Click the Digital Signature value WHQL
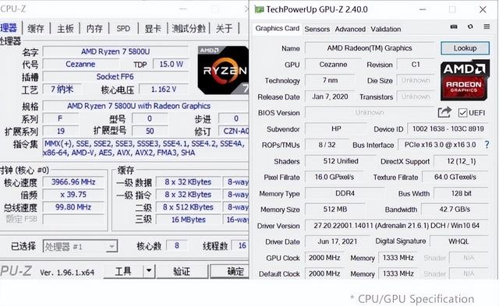Screen dimensions: 499x306 [458, 241]
